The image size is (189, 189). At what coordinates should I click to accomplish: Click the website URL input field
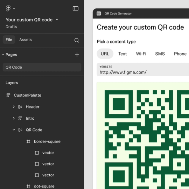[x=143, y=70]
